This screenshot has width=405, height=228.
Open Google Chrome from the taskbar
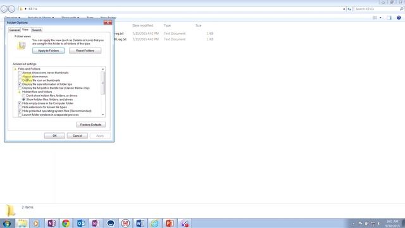pos(66,223)
